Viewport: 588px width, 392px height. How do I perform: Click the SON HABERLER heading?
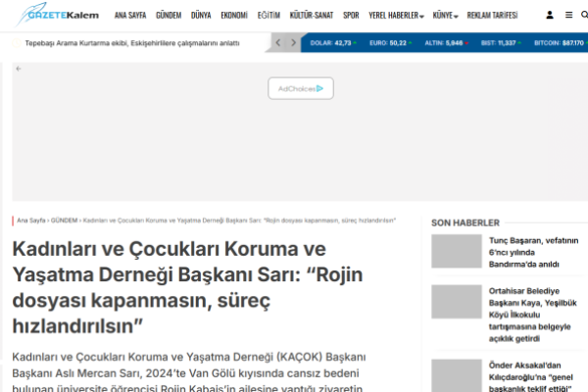click(465, 222)
